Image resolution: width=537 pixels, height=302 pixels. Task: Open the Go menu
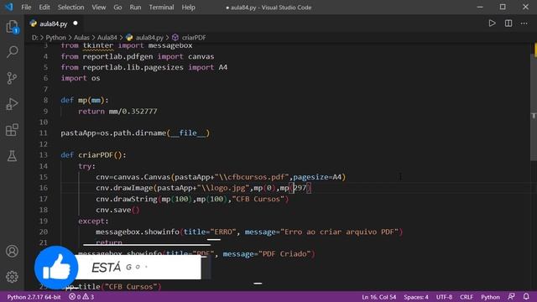coord(117,8)
